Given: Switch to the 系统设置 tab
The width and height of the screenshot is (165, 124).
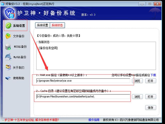Looking at the screenshot, I should click(x=42, y=25).
